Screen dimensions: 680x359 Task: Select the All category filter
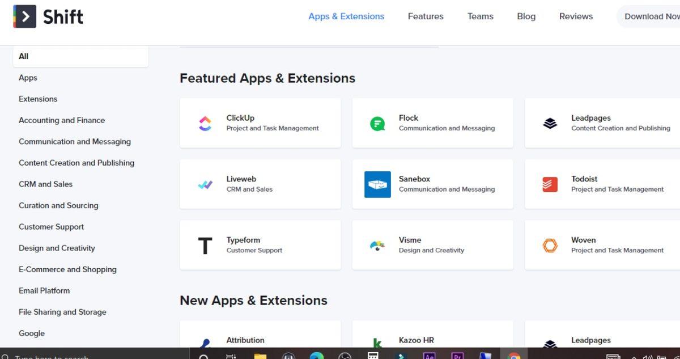point(23,56)
